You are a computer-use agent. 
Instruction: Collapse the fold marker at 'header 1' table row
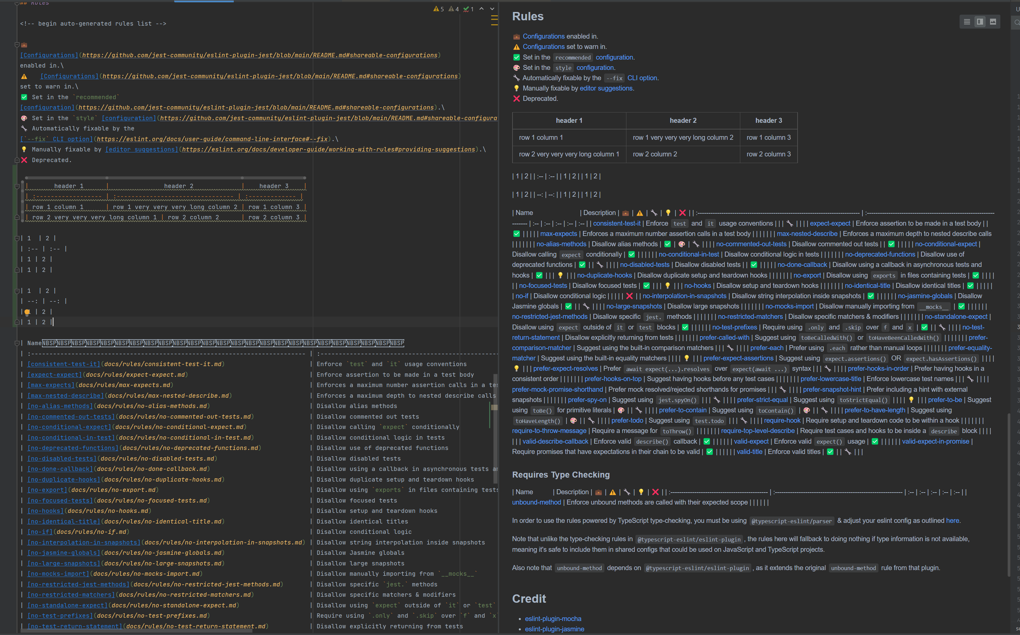(17, 186)
